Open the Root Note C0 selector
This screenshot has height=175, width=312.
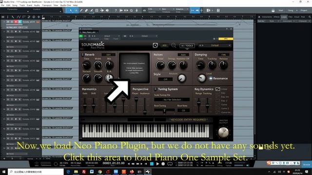183,110
